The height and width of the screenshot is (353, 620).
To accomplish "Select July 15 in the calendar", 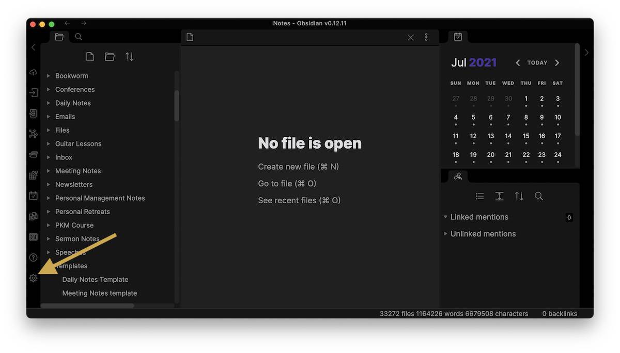I will [526, 136].
